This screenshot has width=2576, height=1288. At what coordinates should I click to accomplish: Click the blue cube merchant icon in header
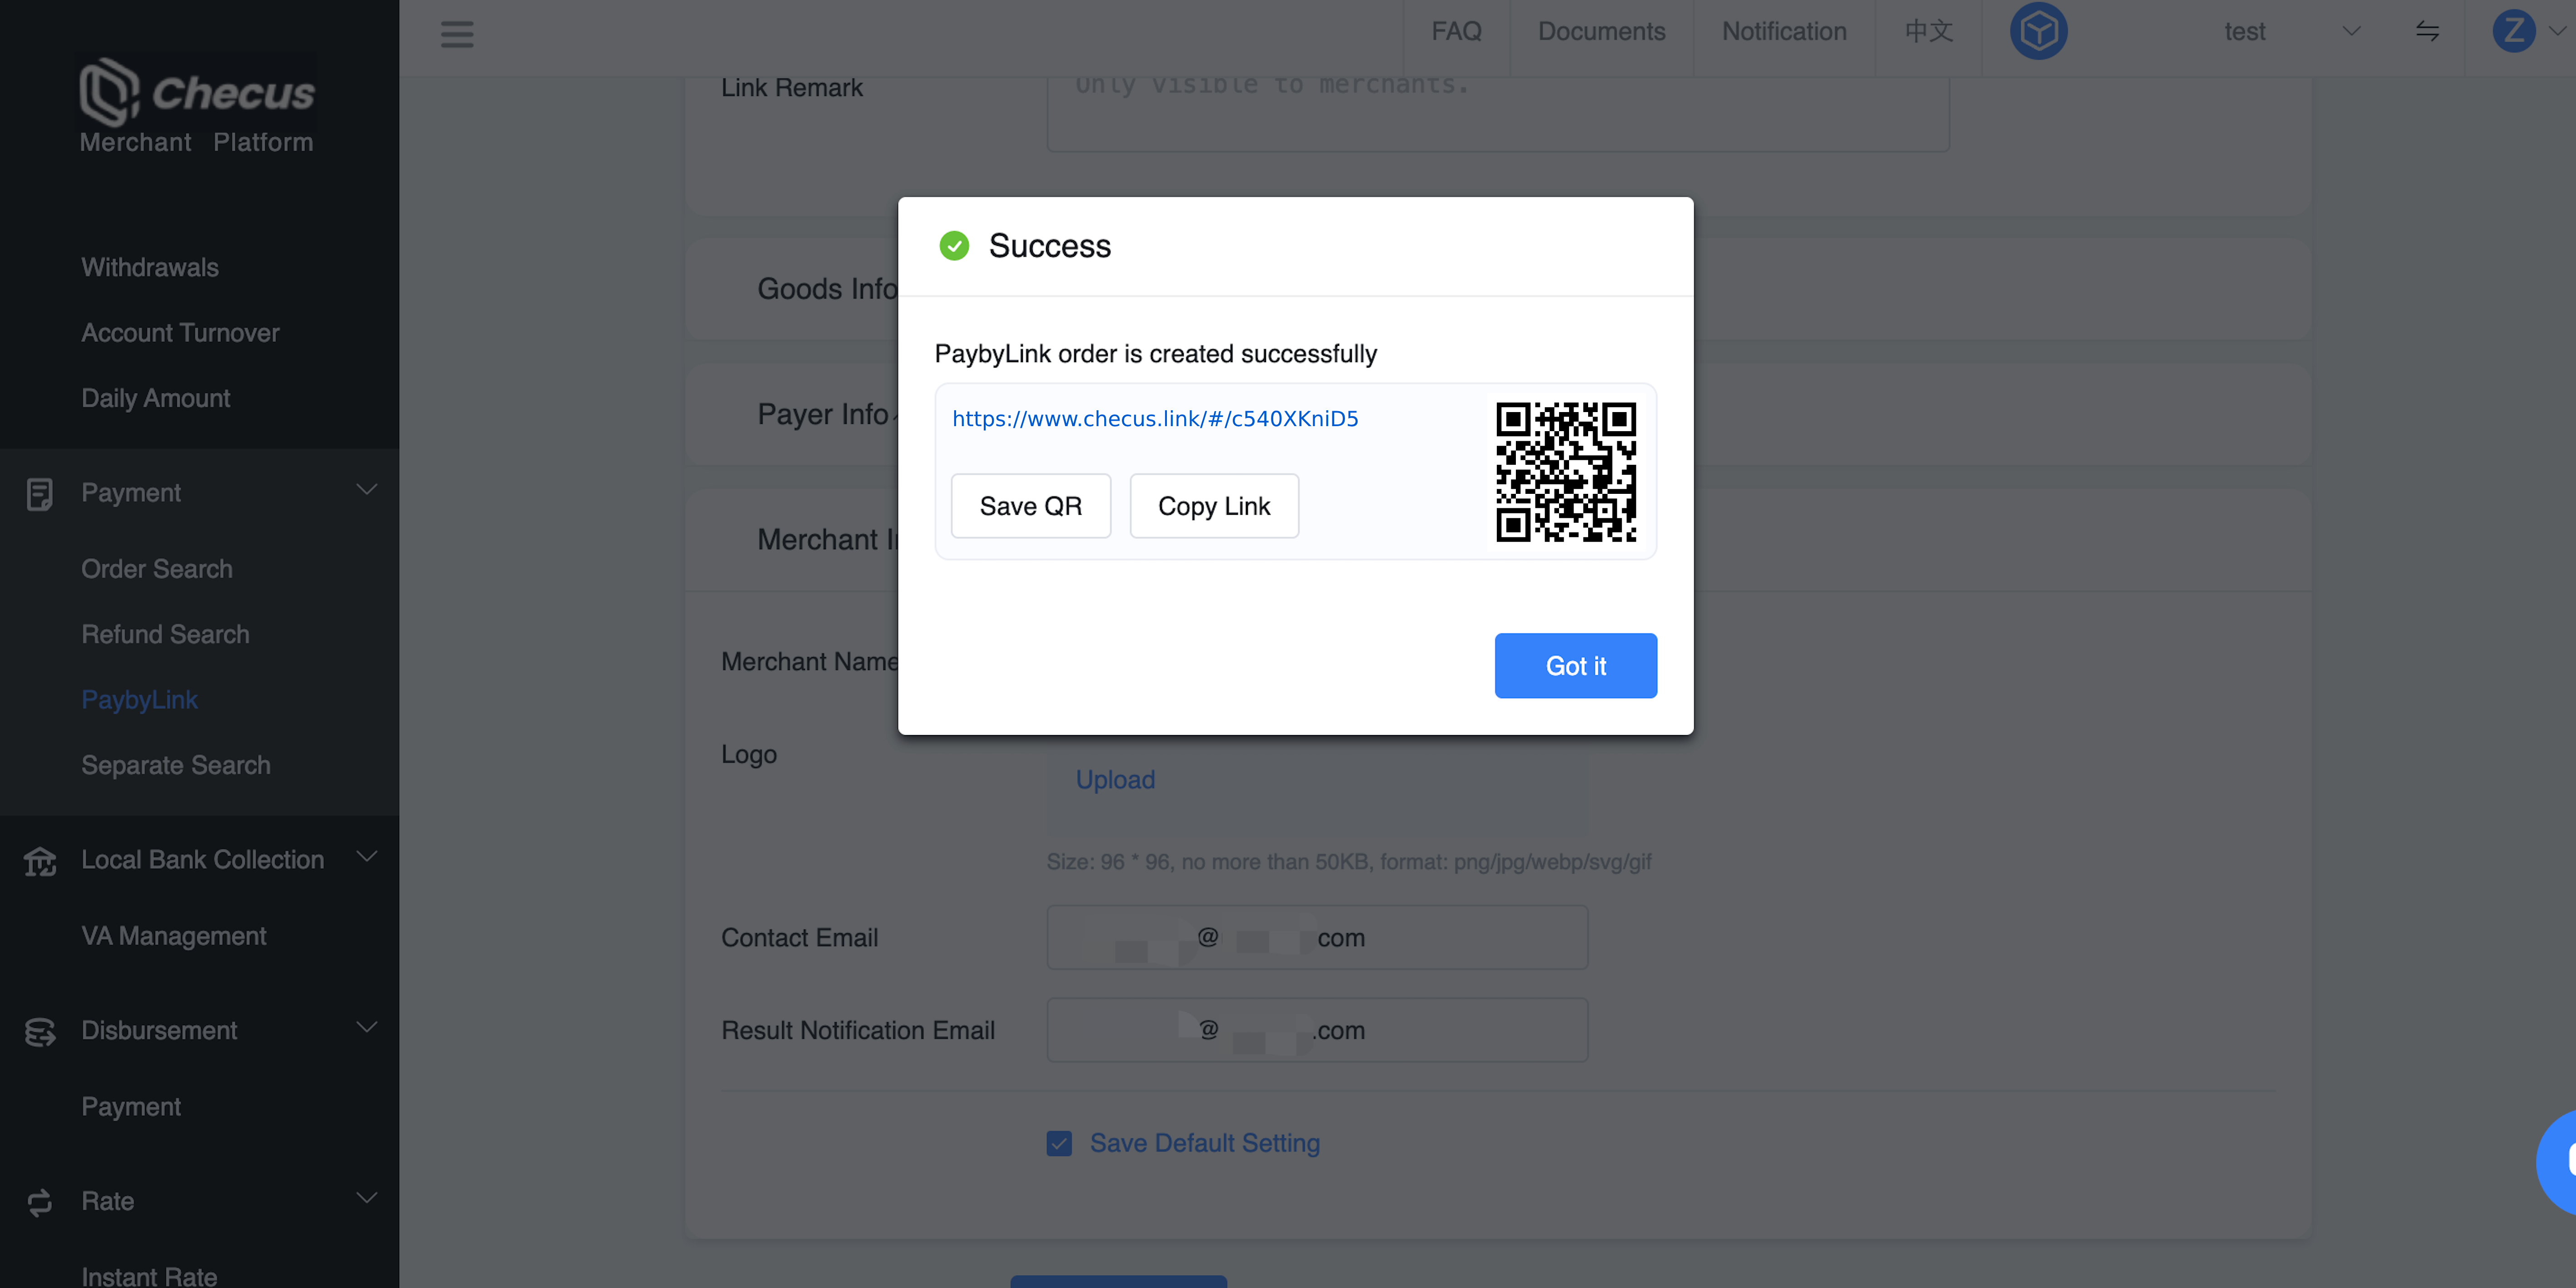click(x=2038, y=32)
